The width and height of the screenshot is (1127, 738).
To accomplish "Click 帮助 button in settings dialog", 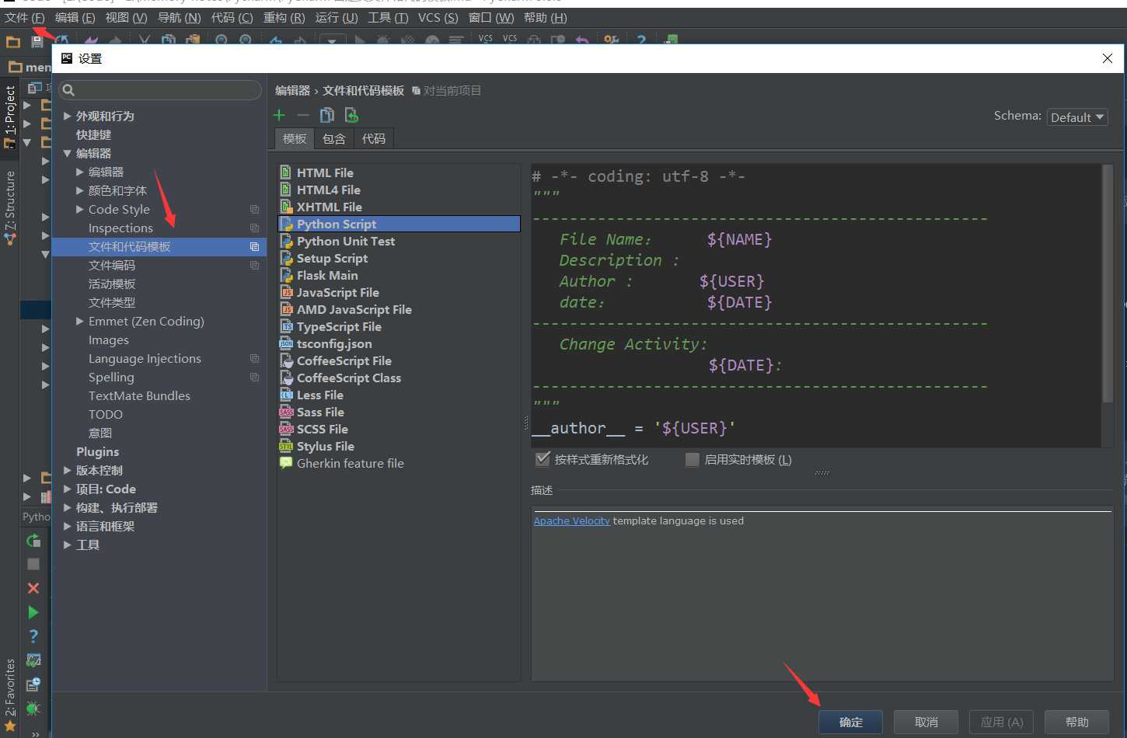I will click(1076, 722).
